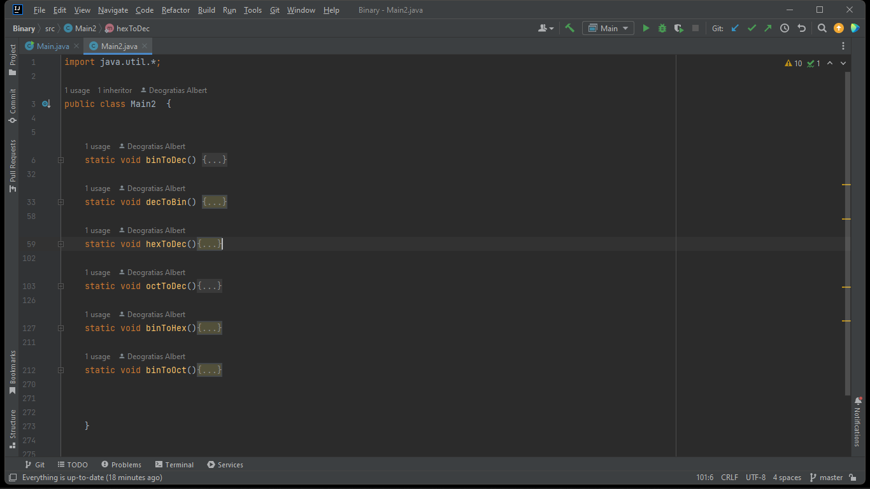The image size is (870, 489).
Task: Click the Build project hammer icon
Action: [x=569, y=28]
